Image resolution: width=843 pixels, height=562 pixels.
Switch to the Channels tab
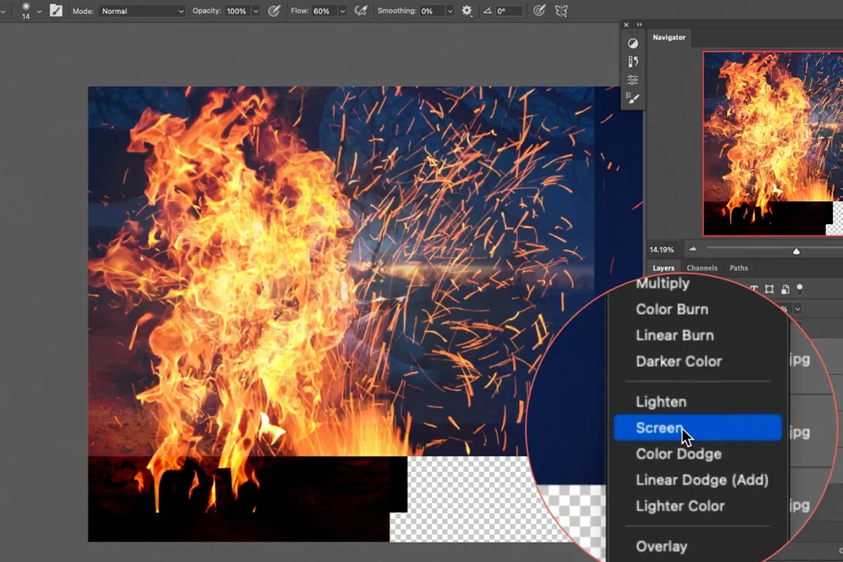tap(702, 268)
